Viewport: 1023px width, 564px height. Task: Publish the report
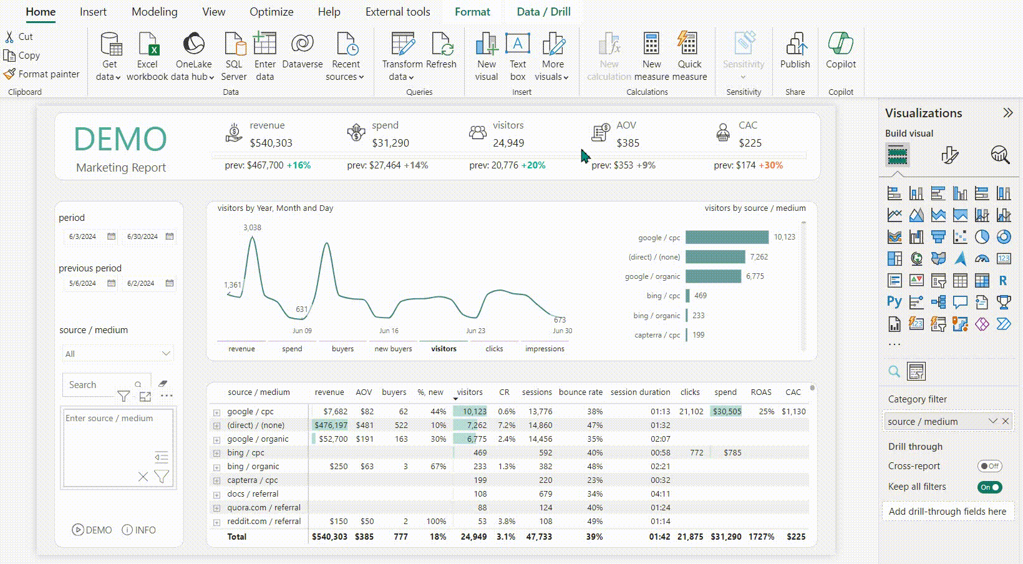click(795, 54)
